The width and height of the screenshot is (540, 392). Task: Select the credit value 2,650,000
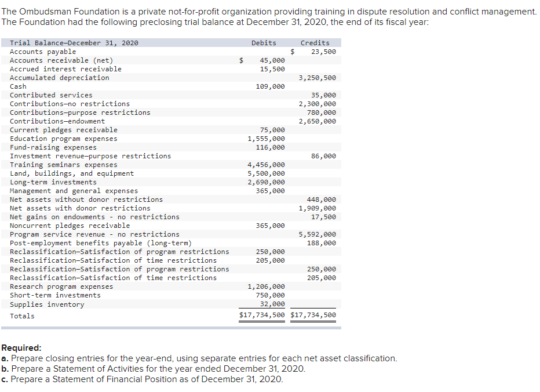pyautogui.click(x=317, y=121)
